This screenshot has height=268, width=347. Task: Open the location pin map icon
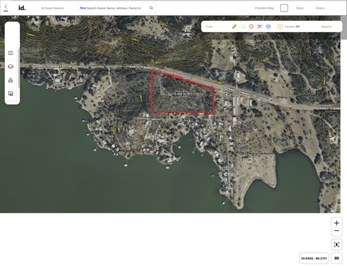pyautogui.click(x=11, y=80)
